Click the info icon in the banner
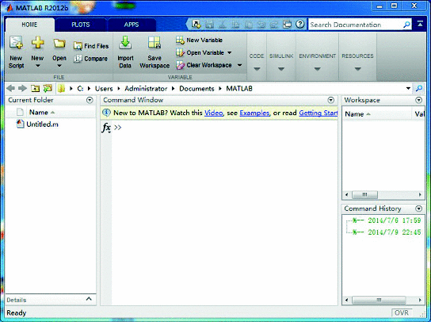The width and height of the screenshot is (431, 322). pos(106,113)
